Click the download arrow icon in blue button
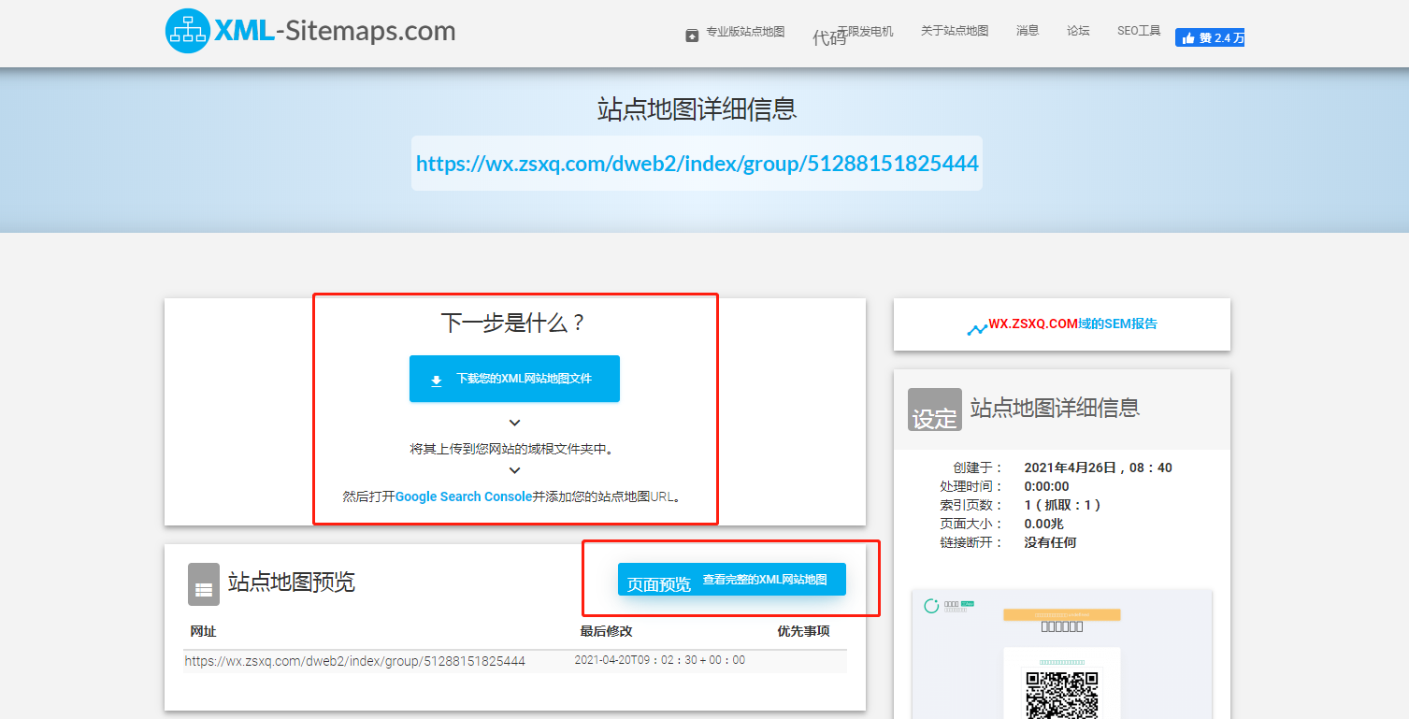Screen dimensions: 1409x719 point(436,380)
